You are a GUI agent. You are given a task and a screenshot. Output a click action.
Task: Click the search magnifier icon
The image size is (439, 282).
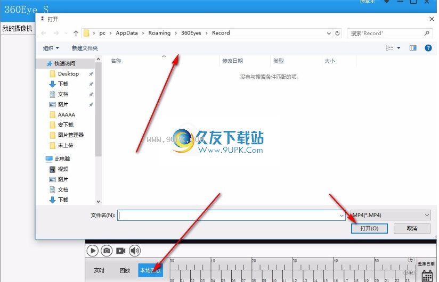tap(427, 34)
